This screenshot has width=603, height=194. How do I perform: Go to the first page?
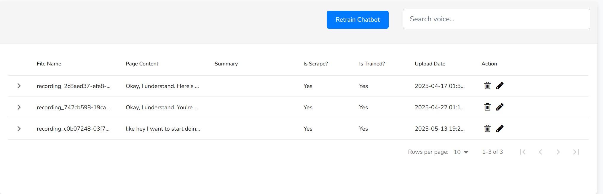point(523,152)
